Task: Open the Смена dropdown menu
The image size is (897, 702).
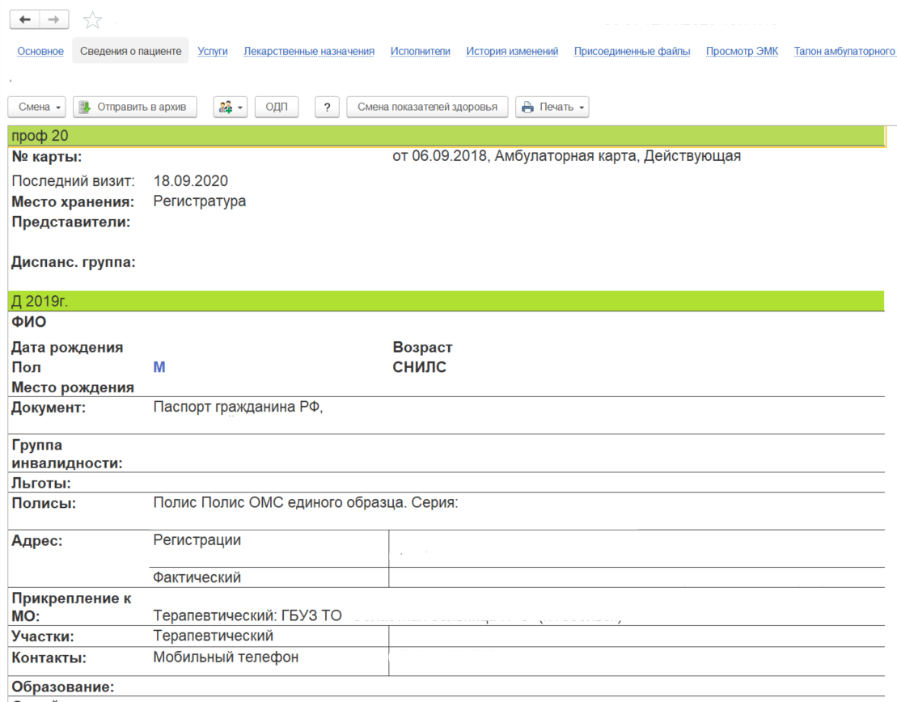Action: [40, 107]
